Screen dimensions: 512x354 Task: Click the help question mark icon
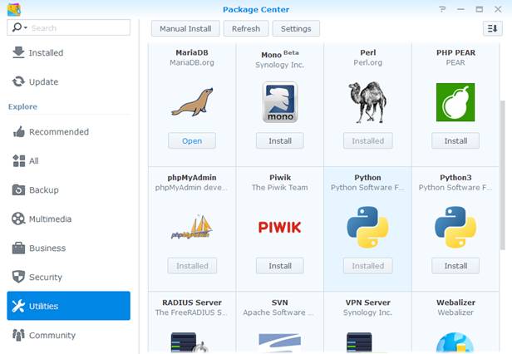[442, 9]
